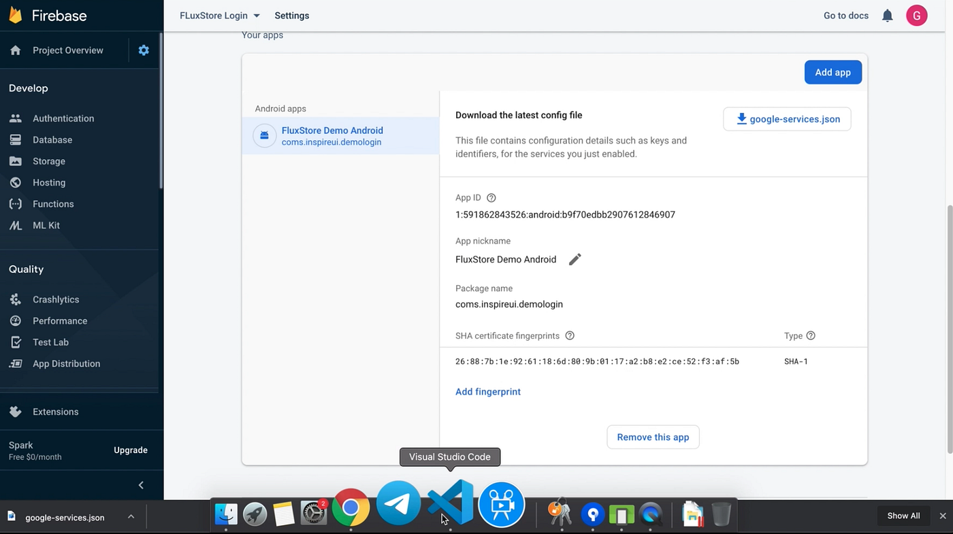Image resolution: width=953 pixels, height=534 pixels.
Task: Open Hosting in the sidebar
Action: click(49, 182)
